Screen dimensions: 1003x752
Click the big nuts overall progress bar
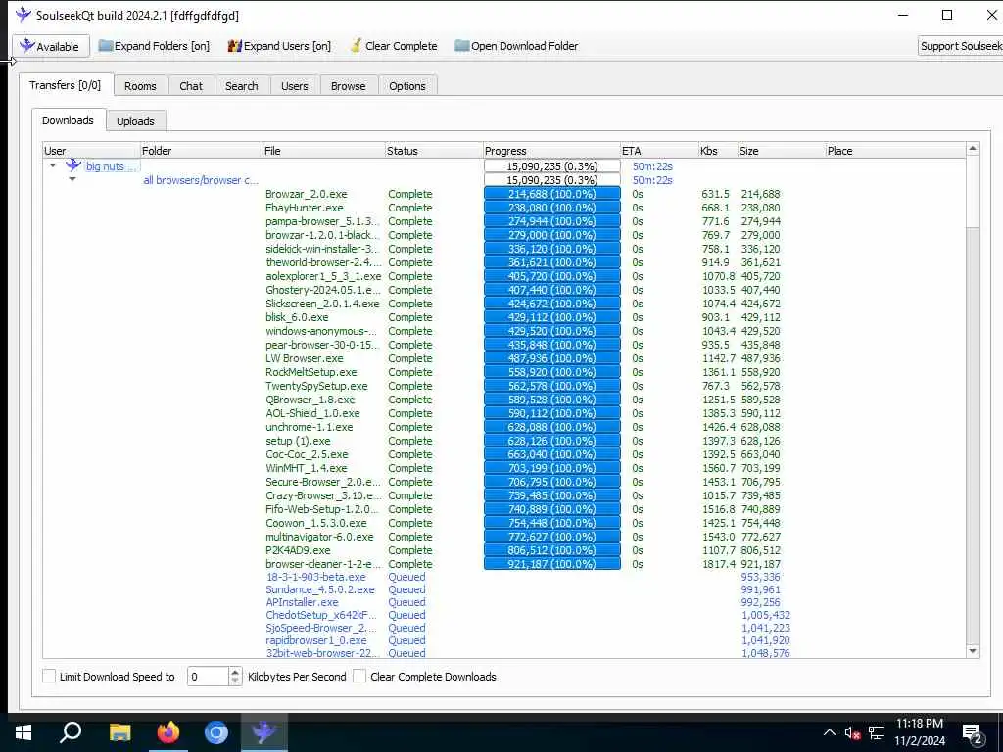552,166
